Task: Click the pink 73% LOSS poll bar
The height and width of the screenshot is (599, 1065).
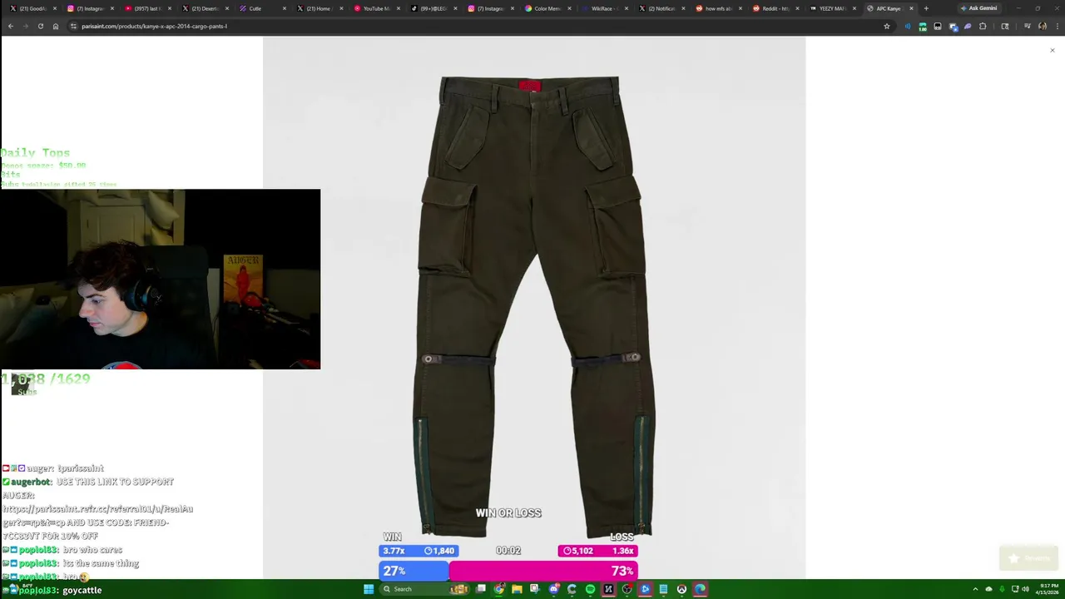Action: pyautogui.click(x=543, y=571)
